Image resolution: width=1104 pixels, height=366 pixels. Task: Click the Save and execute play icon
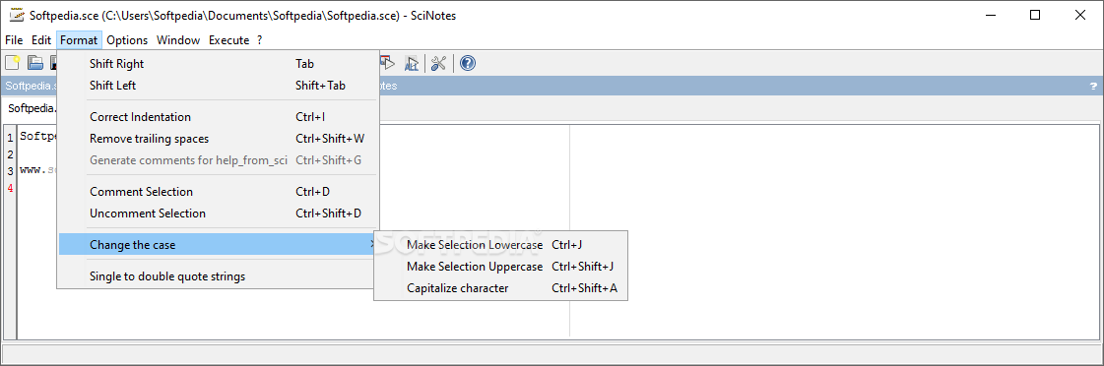(389, 63)
